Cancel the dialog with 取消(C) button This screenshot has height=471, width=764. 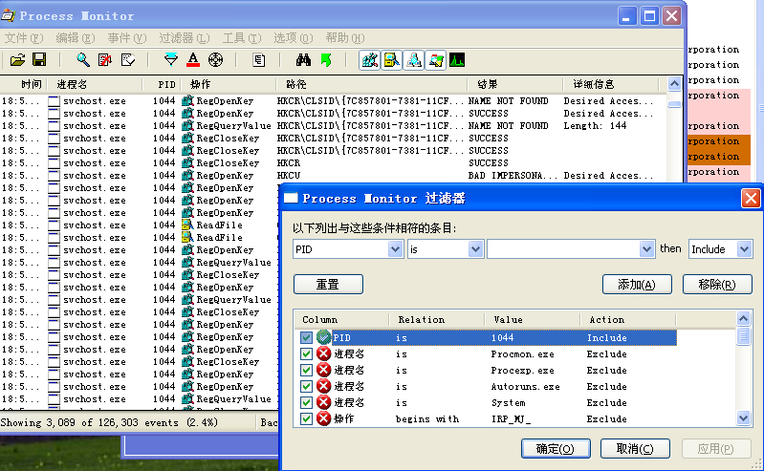pos(635,449)
